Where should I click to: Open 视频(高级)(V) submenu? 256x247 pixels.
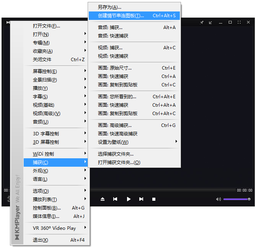pyautogui.click(x=55, y=114)
